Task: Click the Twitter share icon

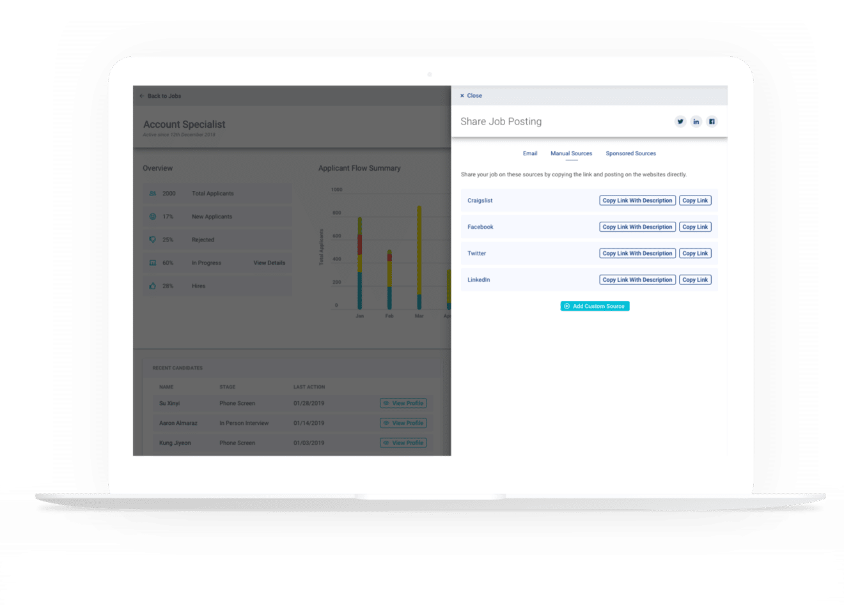Action: [680, 121]
